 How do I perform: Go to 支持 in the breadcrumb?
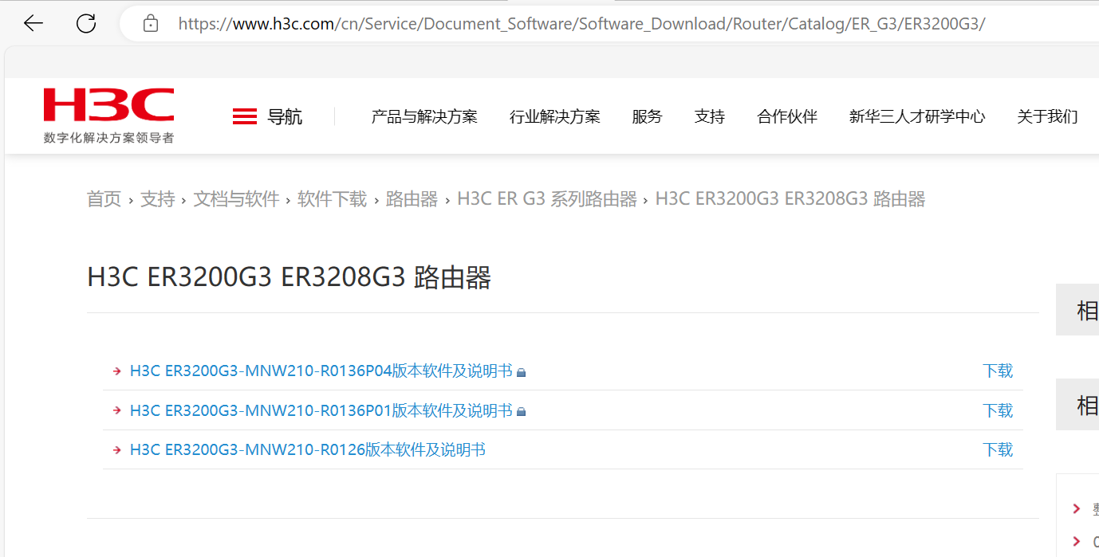coord(157,199)
